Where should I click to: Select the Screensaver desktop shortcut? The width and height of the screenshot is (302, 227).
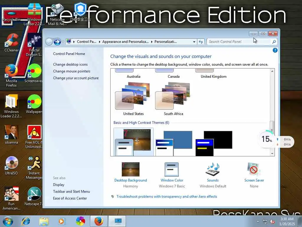[34, 73]
